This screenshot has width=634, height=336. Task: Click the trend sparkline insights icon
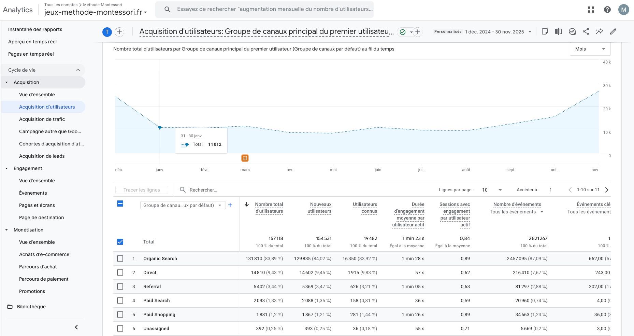click(600, 31)
